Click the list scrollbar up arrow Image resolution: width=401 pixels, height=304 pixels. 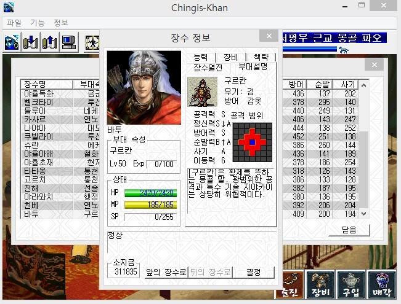pyautogui.click(x=363, y=85)
